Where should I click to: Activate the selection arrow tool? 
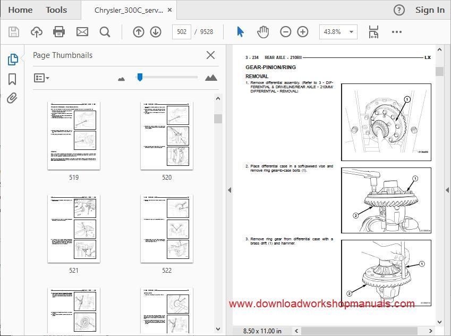pos(240,32)
